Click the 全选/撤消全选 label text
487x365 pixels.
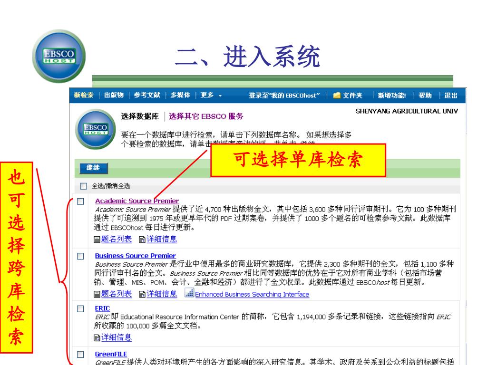point(111,186)
